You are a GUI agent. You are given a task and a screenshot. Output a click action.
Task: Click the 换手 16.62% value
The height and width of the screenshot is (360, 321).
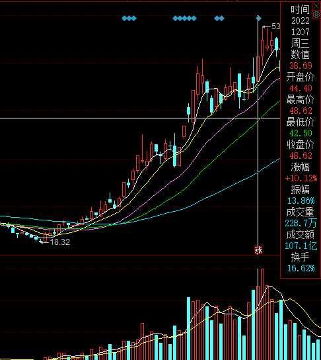301,268
